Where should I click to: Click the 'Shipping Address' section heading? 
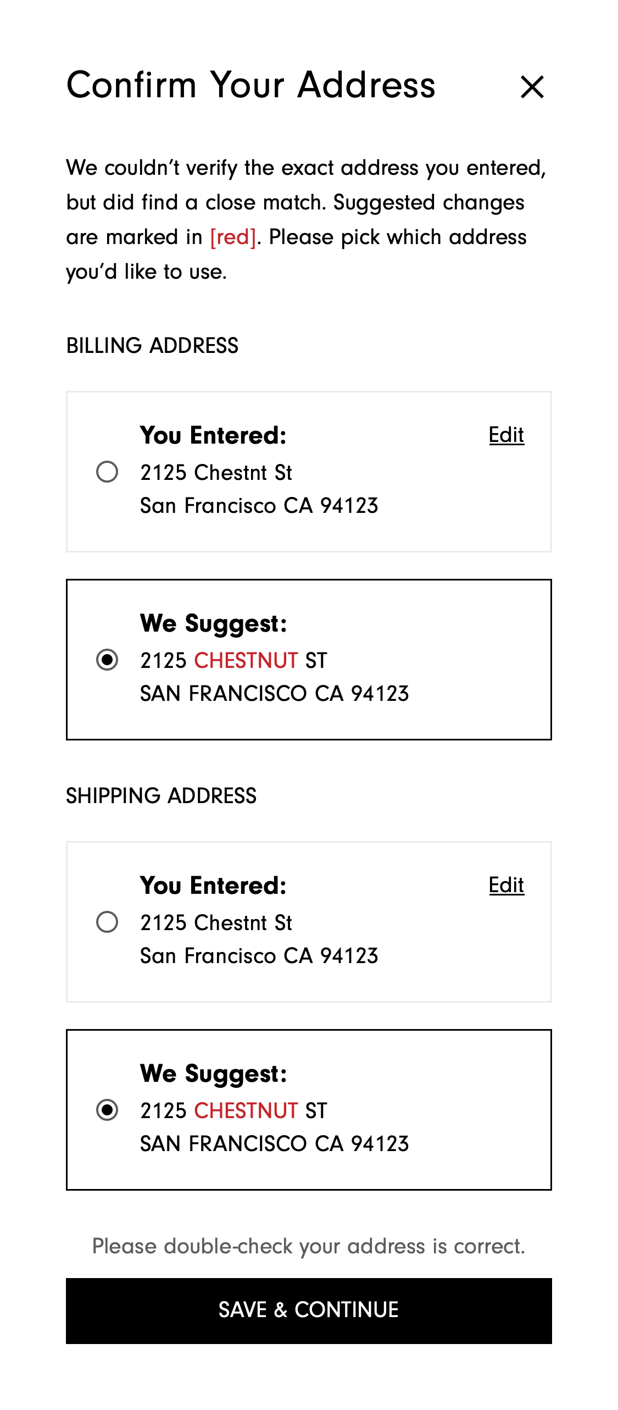[161, 796]
